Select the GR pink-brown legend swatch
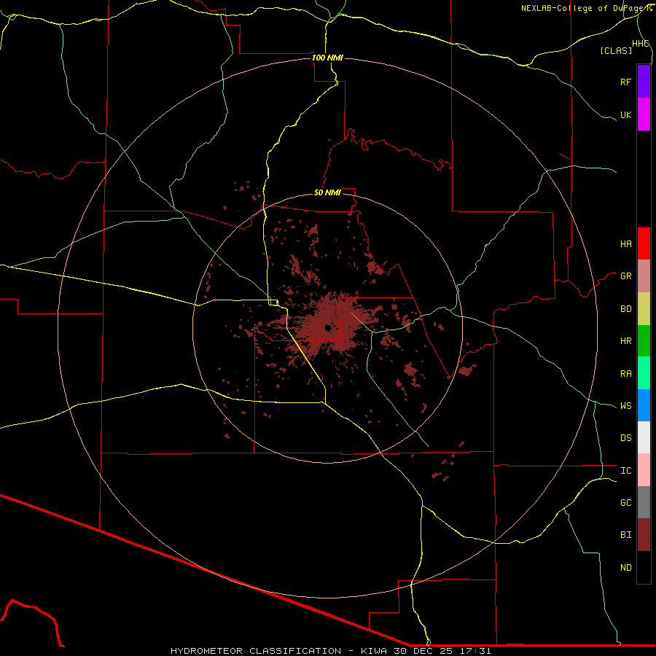 click(x=644, y=276)
